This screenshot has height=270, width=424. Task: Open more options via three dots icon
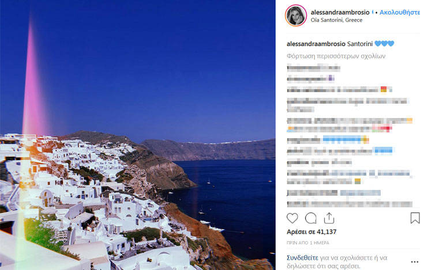pyautogui.click(x=415, y=262)
